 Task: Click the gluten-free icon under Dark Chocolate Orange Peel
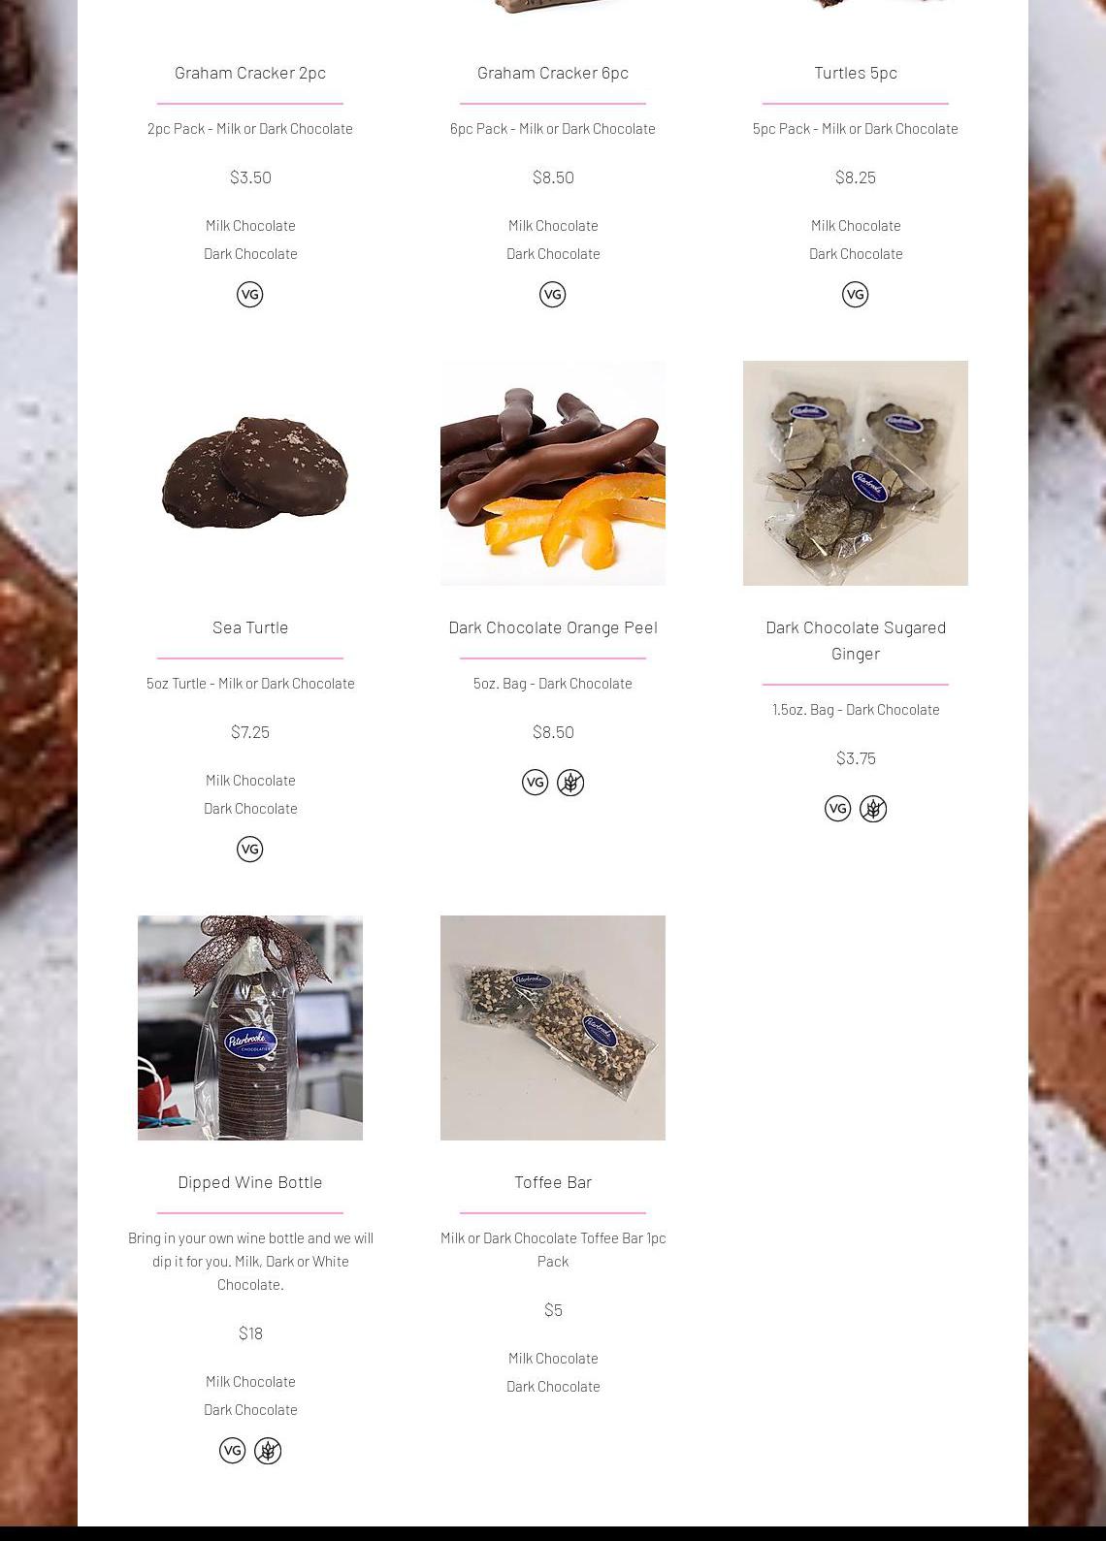[570, 782]
